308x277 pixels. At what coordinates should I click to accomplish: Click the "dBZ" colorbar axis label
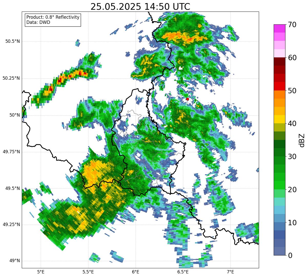302,140
